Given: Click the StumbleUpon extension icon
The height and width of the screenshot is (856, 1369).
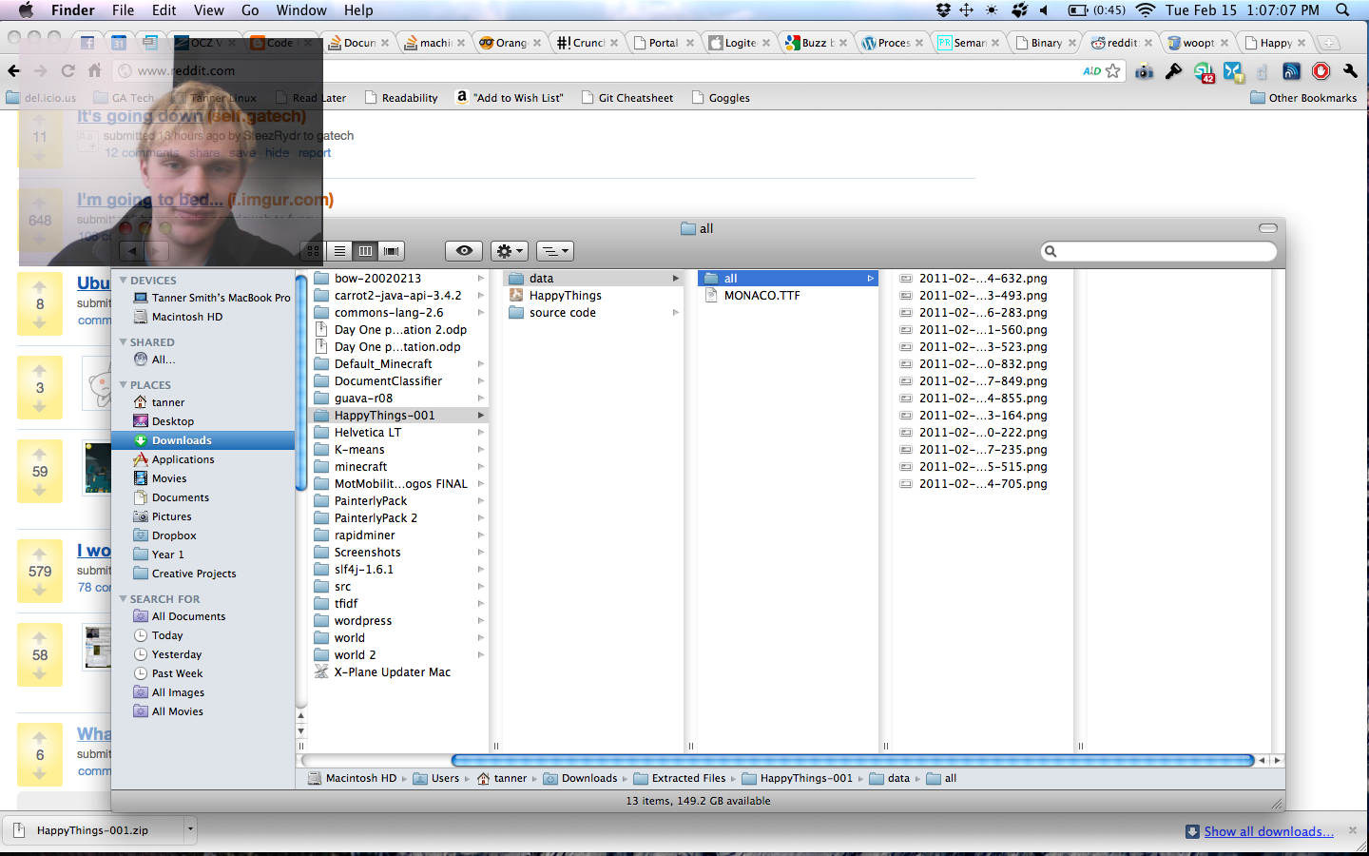Looking at the screenshot, I should tap(1204, 72).
